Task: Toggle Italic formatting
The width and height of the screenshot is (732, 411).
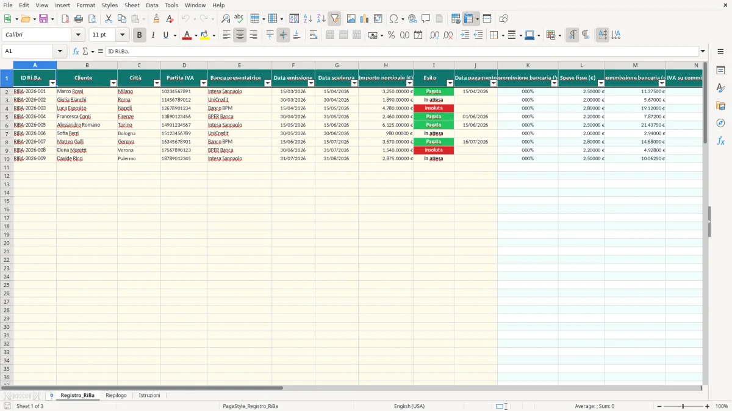Action: pyautogui.click(x=152, y=35)
